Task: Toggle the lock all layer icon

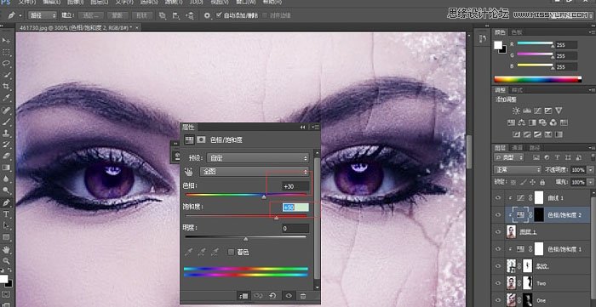Action: [x=542, y=182]
